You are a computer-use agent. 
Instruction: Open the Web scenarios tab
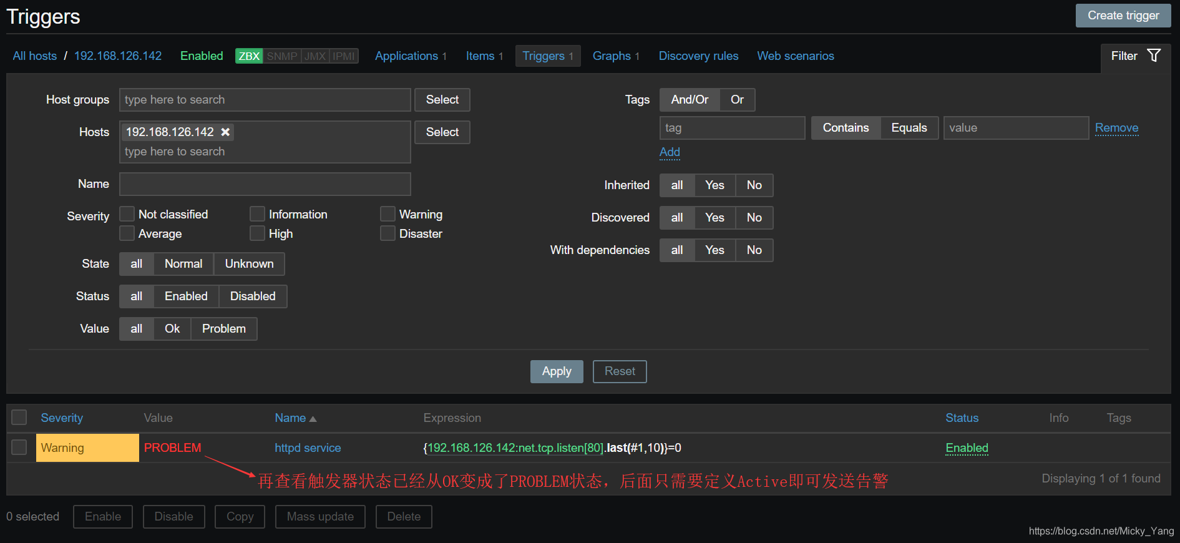pyautogui.click(x=796, y=56)
